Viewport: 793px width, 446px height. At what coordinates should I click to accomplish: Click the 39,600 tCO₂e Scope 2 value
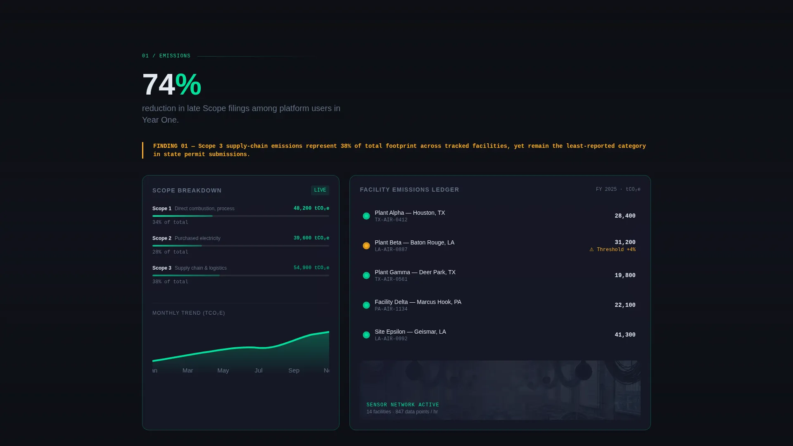pos(311,238)
